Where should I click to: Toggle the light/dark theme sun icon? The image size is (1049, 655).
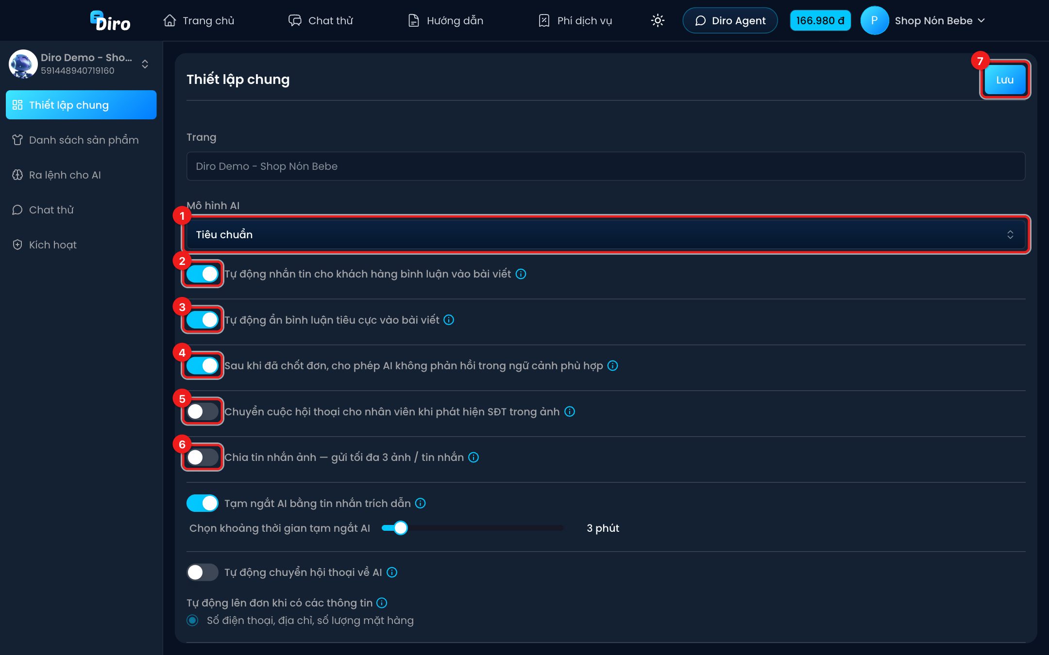click(658, 20)
